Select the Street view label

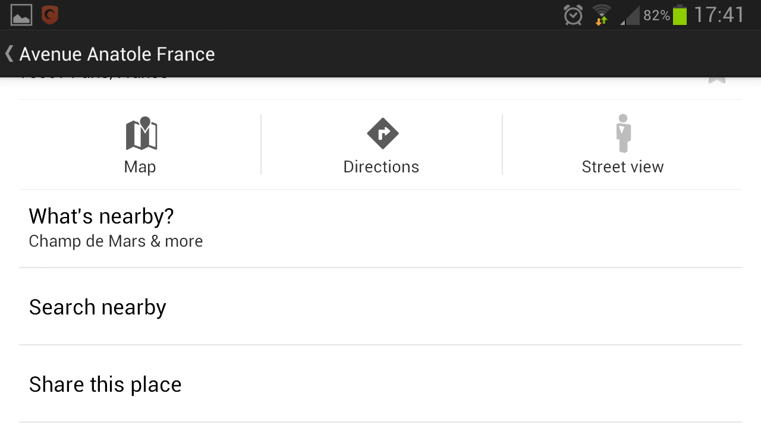point(622,167)
